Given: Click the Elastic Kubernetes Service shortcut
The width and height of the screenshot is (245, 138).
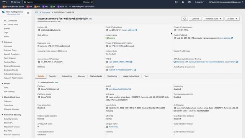Looking at the screenshot, I should coord(13,7).
